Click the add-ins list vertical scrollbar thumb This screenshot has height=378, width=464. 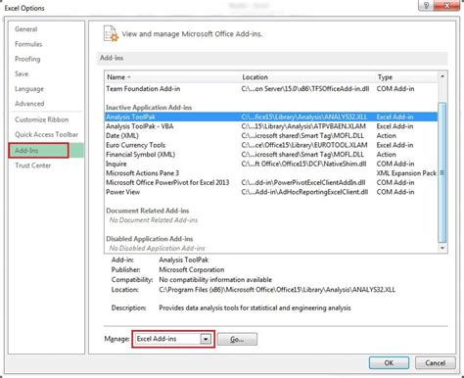442,172
